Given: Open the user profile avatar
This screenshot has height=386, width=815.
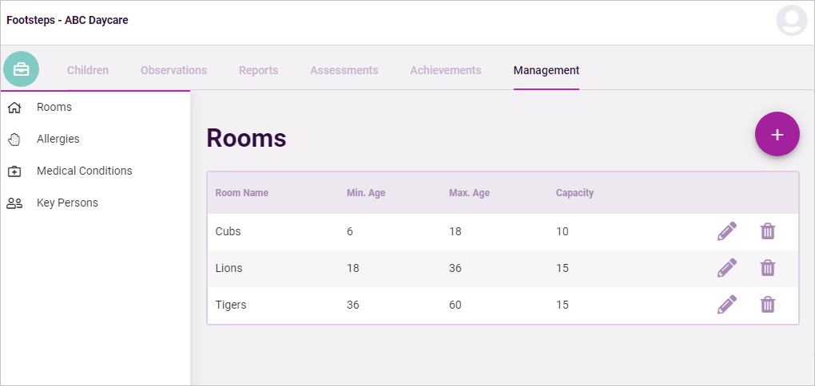Looking at the screenshot, I should (x=792, y=20).
